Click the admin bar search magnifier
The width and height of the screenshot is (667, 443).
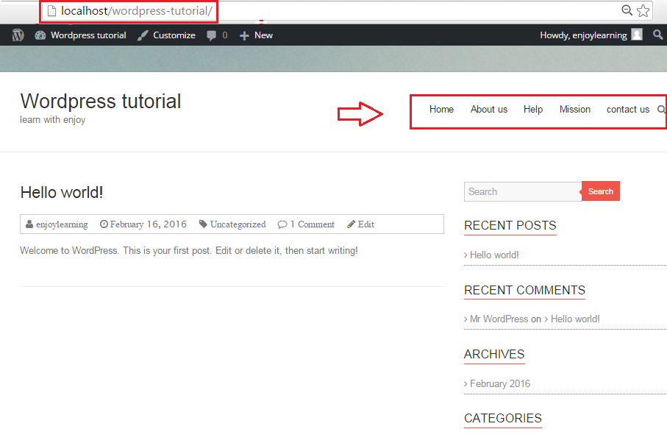tap(657, 35)
